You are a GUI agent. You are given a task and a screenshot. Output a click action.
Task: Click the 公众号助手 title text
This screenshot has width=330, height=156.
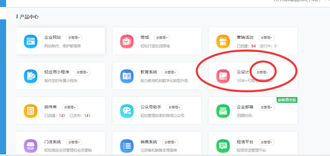(151, 107)
